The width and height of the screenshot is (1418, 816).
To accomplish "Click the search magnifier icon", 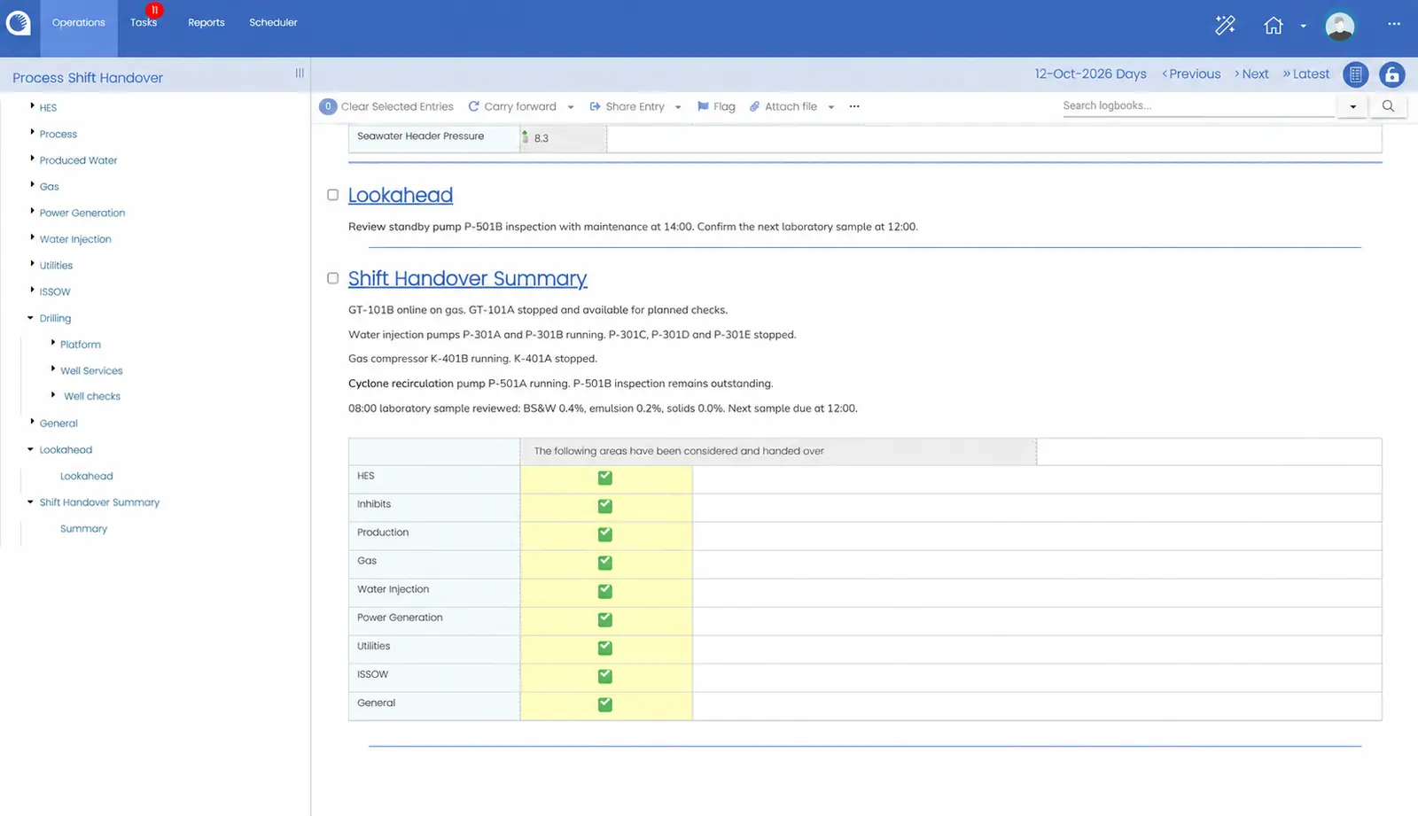I will coord(1388,106).
